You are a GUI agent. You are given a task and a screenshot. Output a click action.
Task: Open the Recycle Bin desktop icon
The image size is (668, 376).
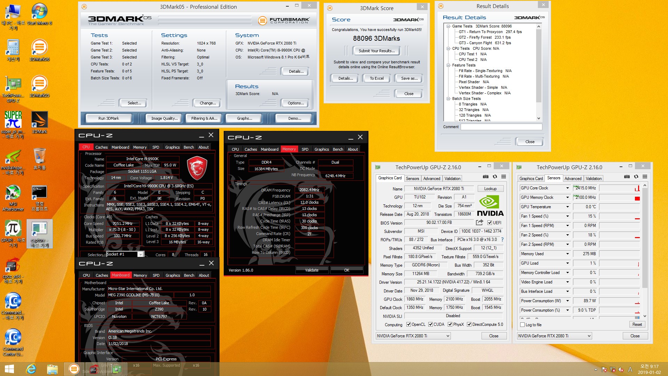39,159
